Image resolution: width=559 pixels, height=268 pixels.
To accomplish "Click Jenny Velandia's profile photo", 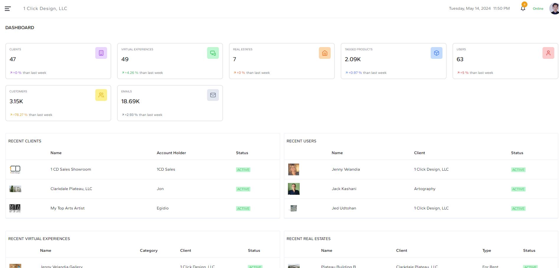I will coord(294,169).
